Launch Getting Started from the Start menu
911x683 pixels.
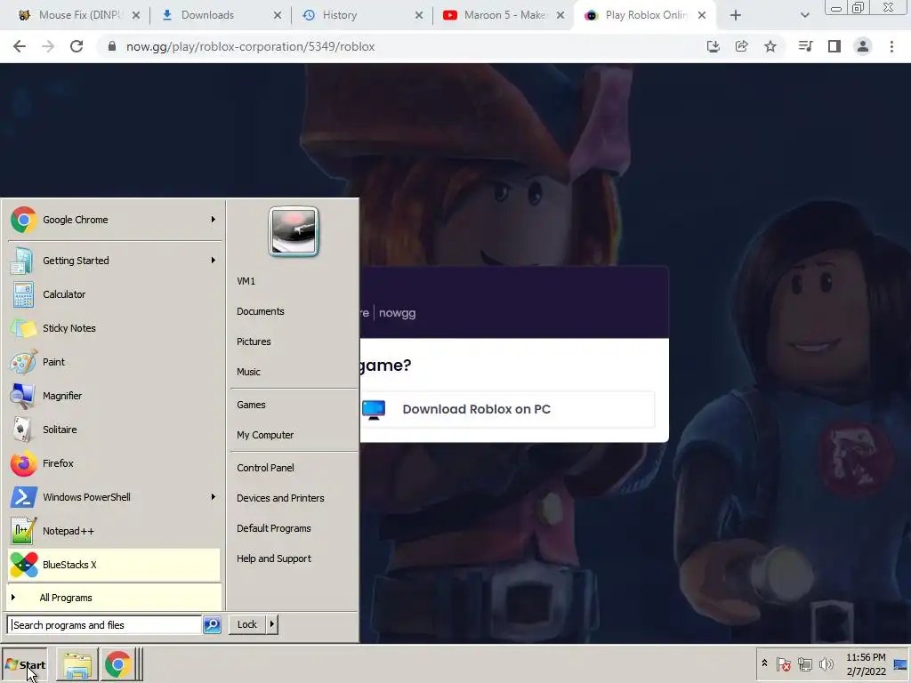(114, 261)
